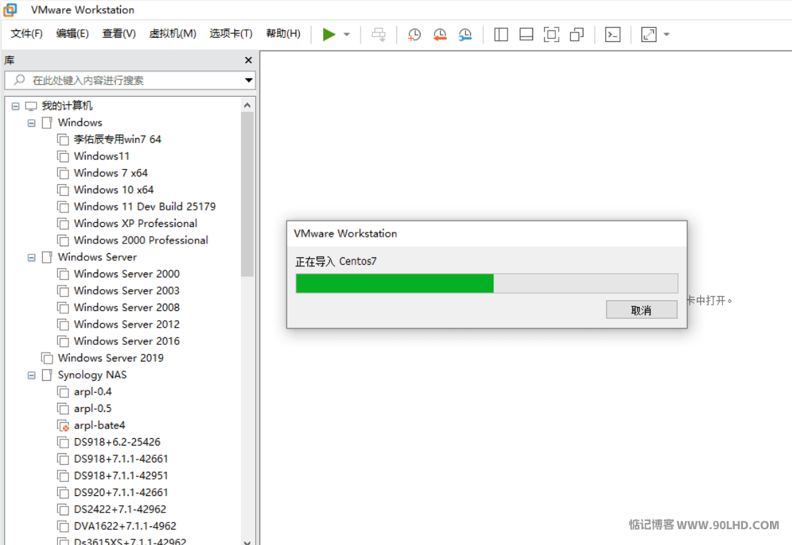Select the Windows XP Professional VM
This screenshot has width=792, height=545.
tap(135, 224)
